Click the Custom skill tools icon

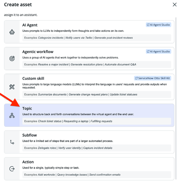[12, 87]
